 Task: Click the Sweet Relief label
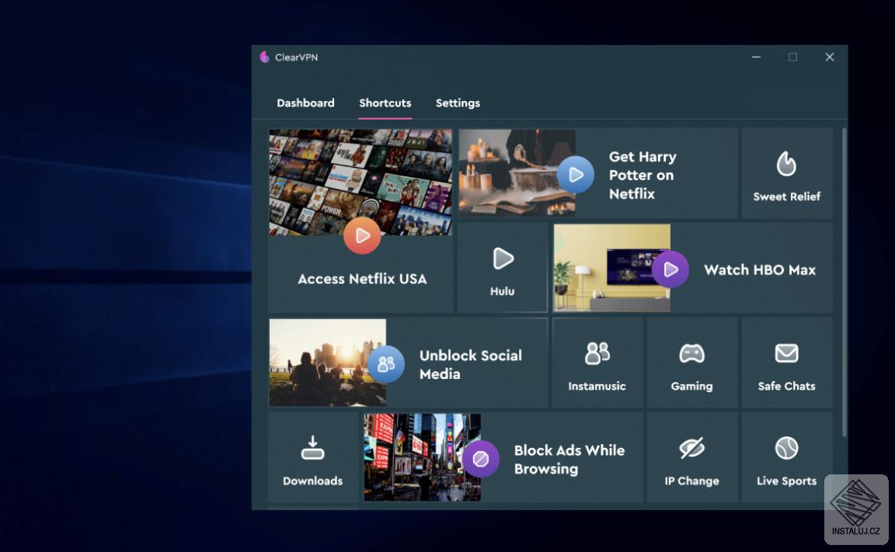point(786,196)
